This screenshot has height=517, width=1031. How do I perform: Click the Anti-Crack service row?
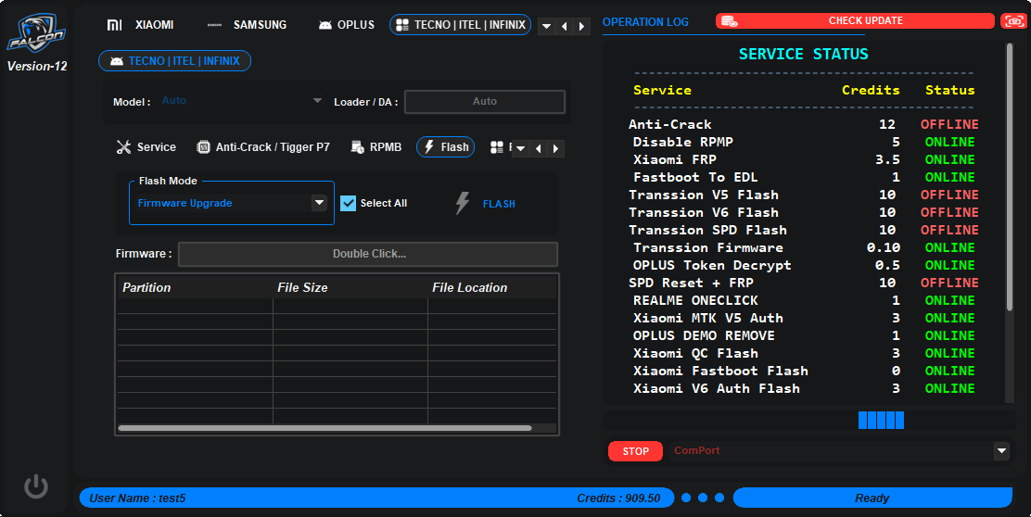coord(804,124)
